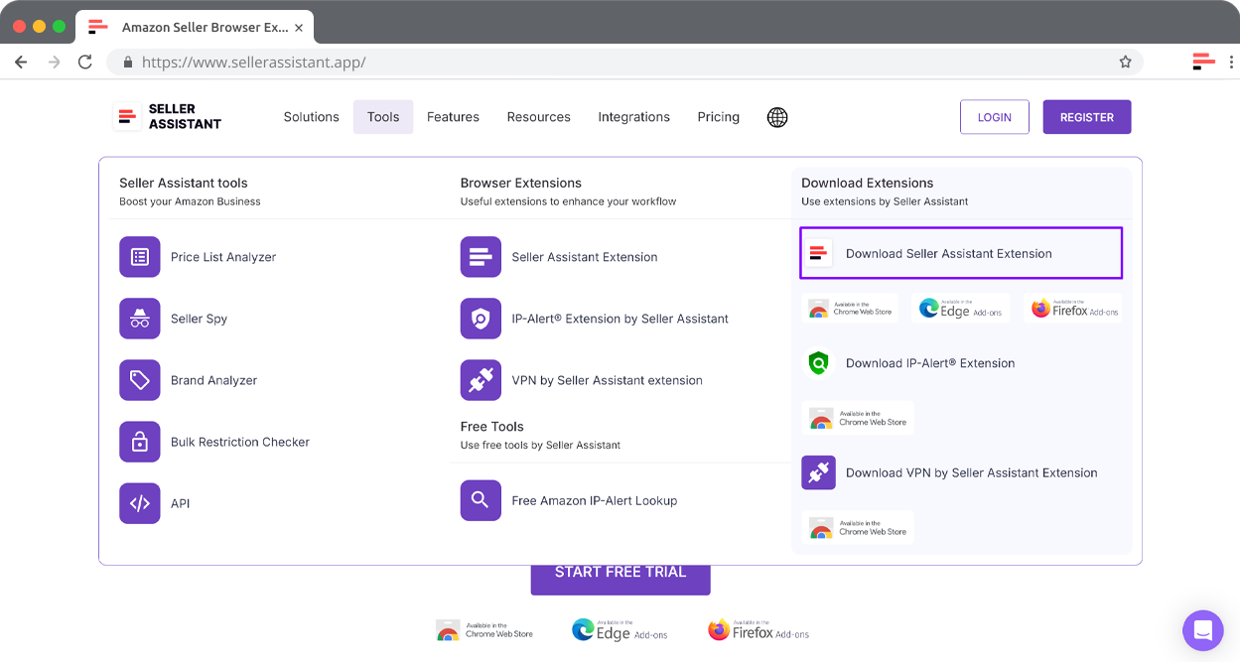Select the Price List Analyzer tool icon
The width and height of the screenshot is (1240, 662).
click(x=140, y=256)
